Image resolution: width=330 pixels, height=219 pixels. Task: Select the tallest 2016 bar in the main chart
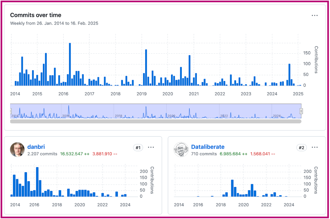tap(70, 64)
